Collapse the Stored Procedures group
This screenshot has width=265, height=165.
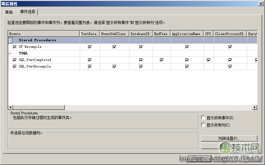(10, 40)
